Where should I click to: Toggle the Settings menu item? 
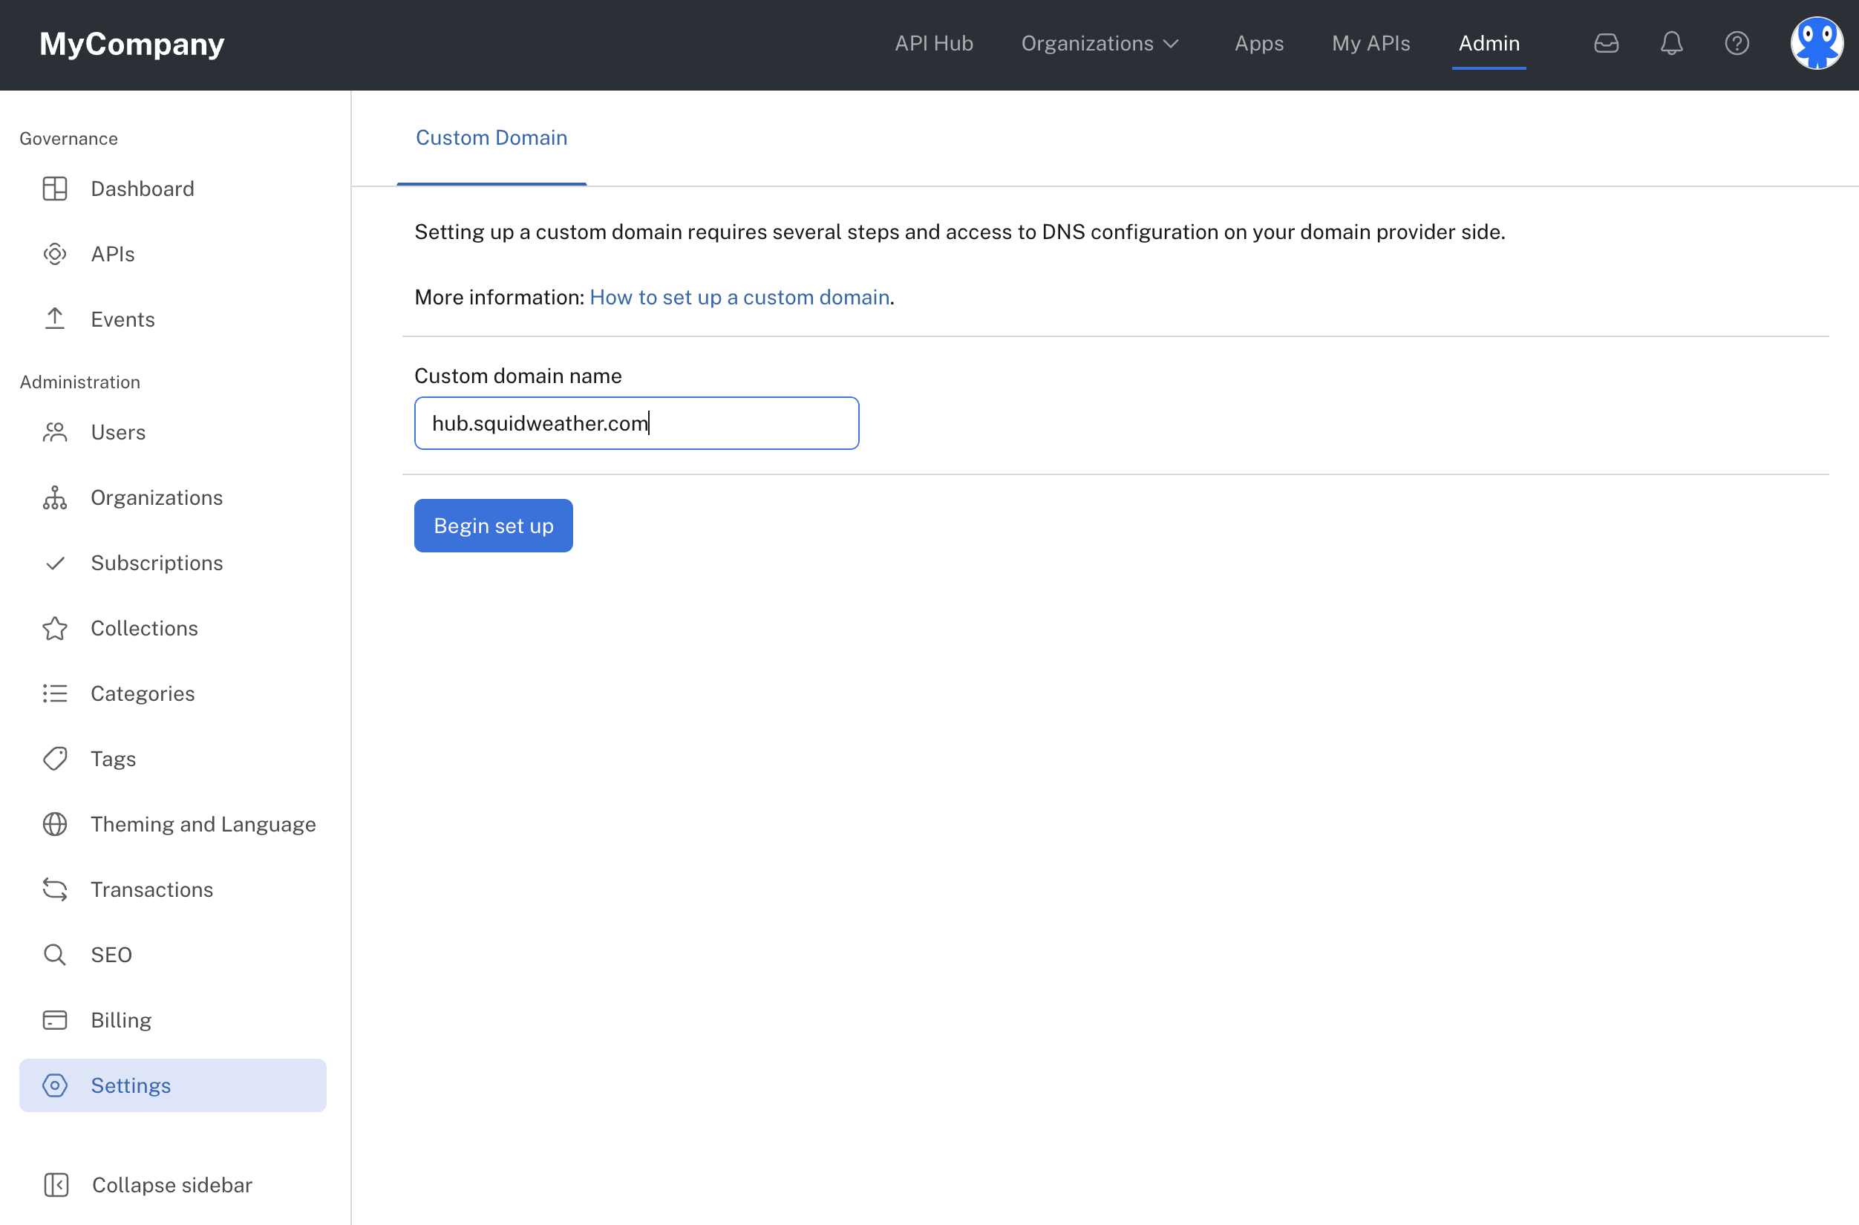131,1085
